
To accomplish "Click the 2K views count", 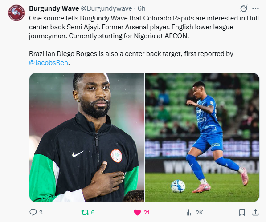I will point(199,213).
